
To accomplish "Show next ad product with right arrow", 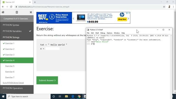I will pyautogui.click(x=128, y=18).
